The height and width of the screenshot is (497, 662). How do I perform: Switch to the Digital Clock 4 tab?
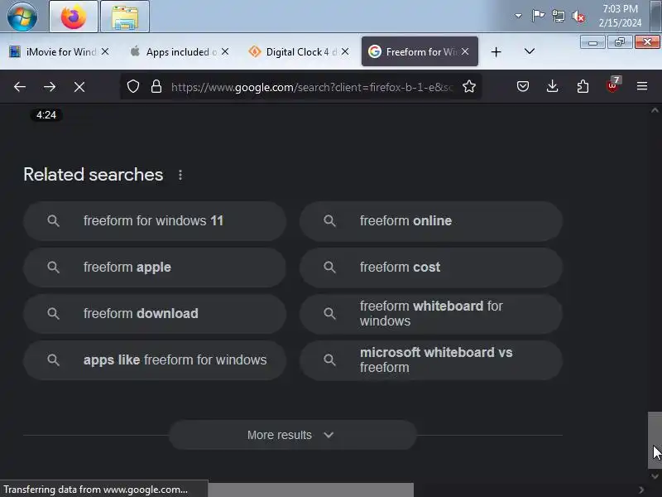[299, 52]
